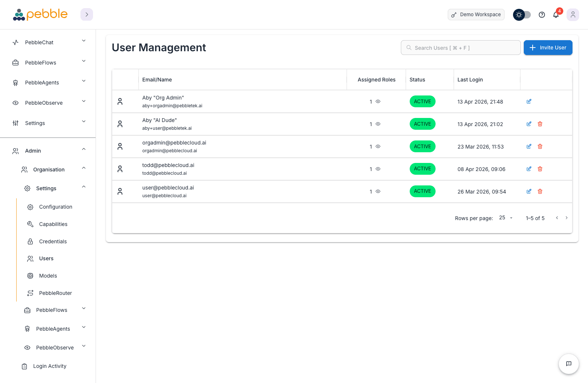The height and width of the screenshot is (383, 588).
Task: Delete the Aby "AI Dude" user
Action: pos(540,124)
